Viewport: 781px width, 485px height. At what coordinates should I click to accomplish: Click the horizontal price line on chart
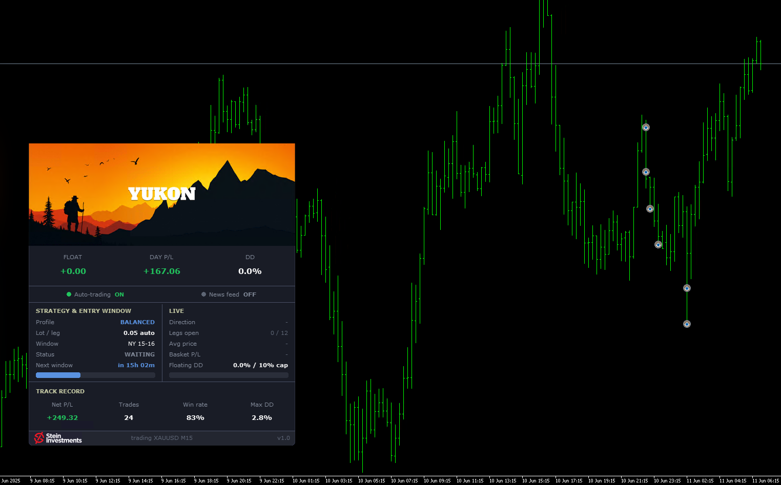tap(391, 64)
